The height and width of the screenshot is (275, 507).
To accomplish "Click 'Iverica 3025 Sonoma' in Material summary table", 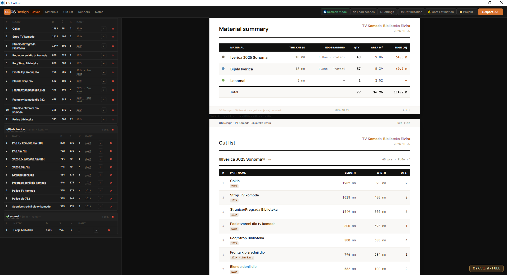I will point(249,57).
